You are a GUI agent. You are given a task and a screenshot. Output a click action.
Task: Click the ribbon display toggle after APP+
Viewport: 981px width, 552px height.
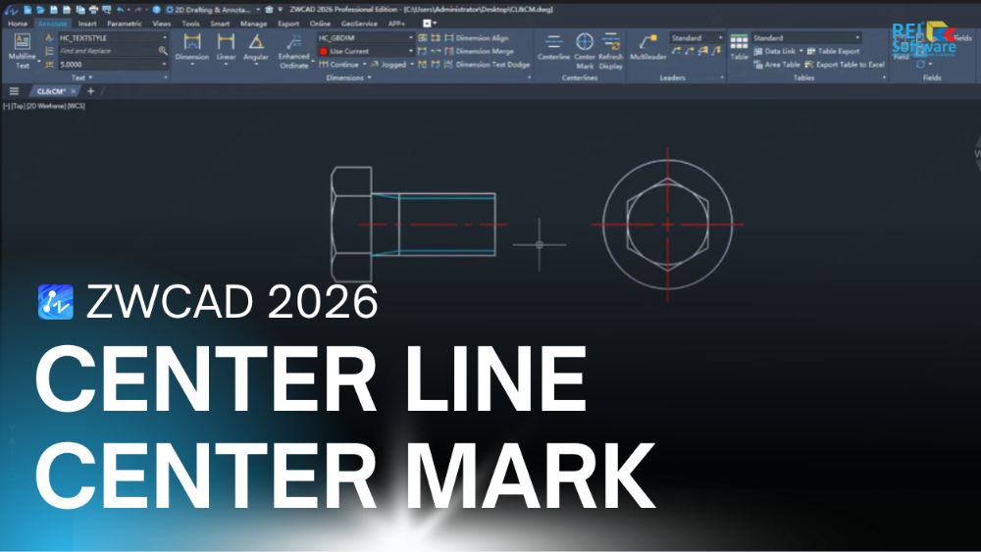[428, 24]
